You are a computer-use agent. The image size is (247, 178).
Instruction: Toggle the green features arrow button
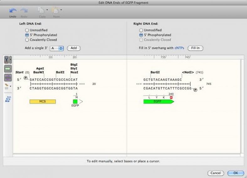pos(8,69)
